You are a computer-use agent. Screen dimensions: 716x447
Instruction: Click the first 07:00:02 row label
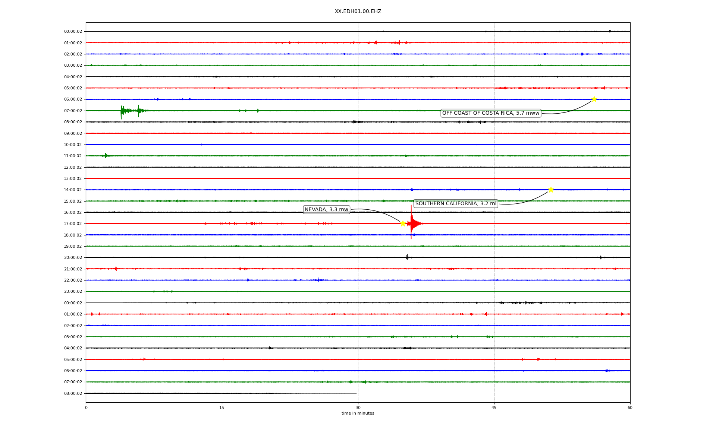click(73, 111)
